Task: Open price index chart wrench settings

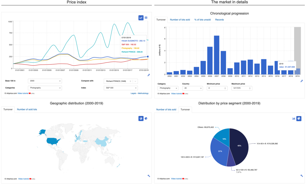Action: tap(149, 75)
